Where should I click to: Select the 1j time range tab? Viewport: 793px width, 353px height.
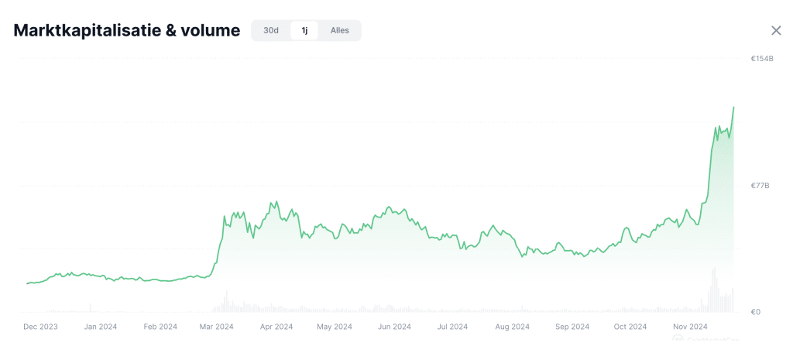304,30
